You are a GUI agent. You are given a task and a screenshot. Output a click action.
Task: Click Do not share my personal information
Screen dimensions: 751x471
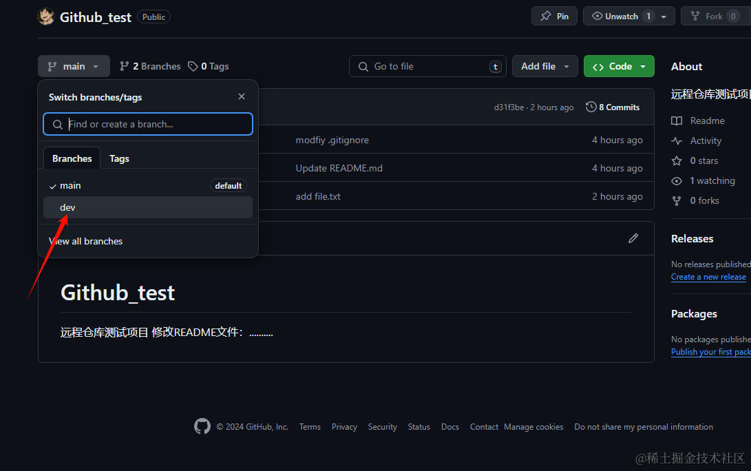(x=644, y=427)
